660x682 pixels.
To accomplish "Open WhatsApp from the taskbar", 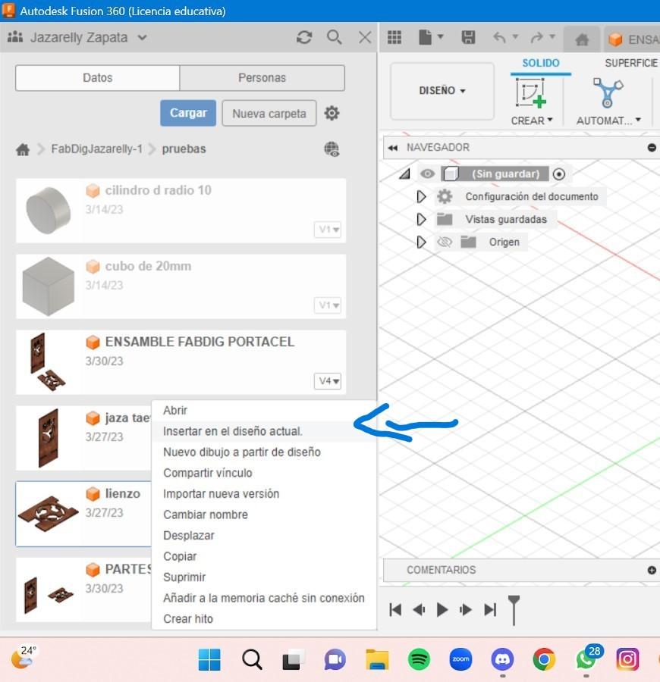I will point(587,659).
